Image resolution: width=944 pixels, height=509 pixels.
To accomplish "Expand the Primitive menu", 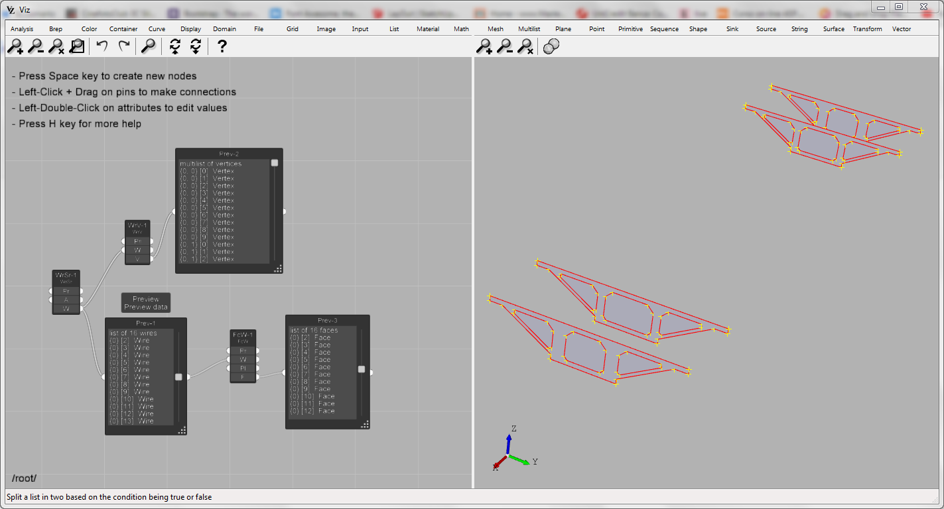I will pos(630,29).
